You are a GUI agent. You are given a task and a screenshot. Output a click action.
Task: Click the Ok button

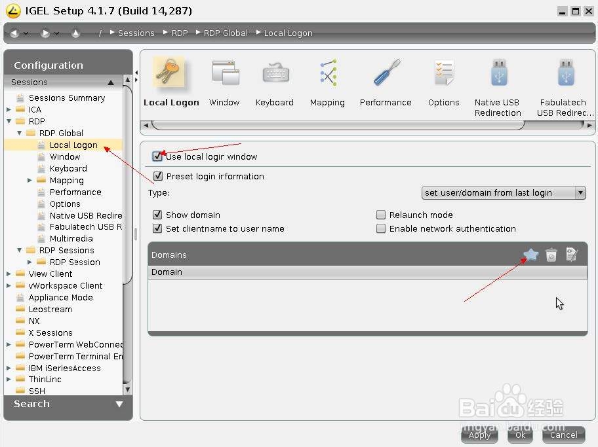point(520,435)
